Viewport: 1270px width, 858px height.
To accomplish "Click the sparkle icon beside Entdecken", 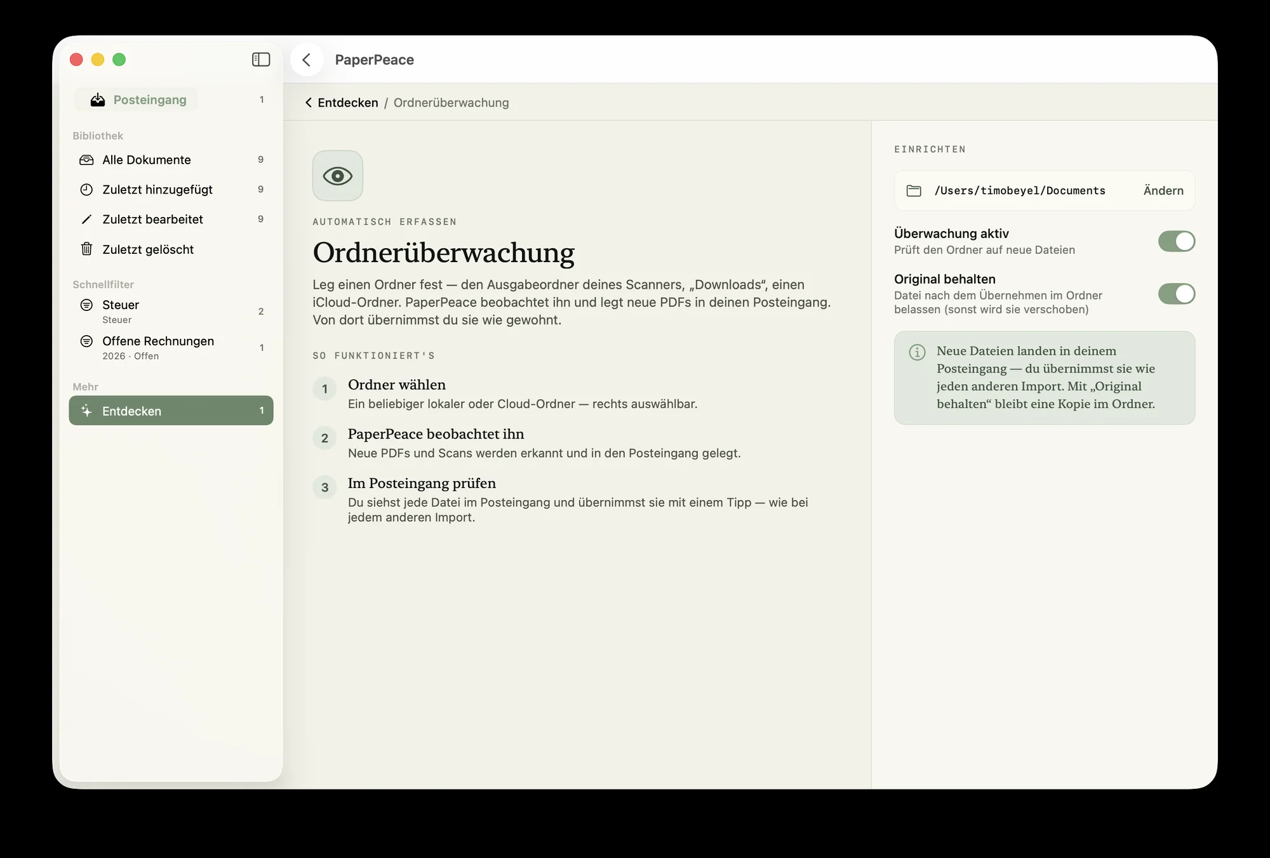I will click(86, 411).
